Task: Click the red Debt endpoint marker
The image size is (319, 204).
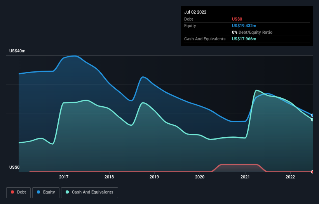Action: [312, 172]
